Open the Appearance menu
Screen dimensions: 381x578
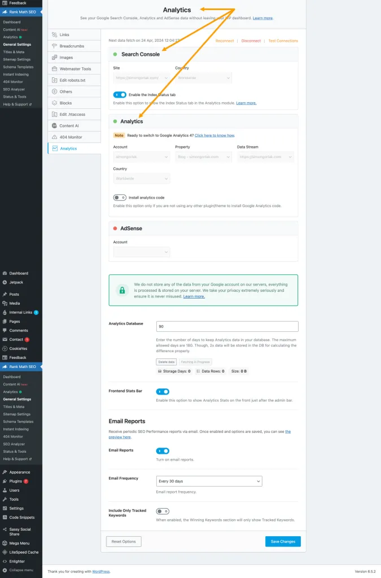(21, 472)
